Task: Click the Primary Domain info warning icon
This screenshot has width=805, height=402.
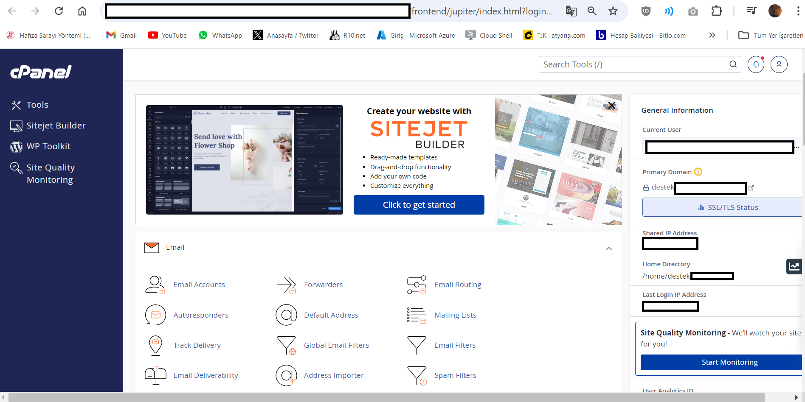Action: pos(698,172)
